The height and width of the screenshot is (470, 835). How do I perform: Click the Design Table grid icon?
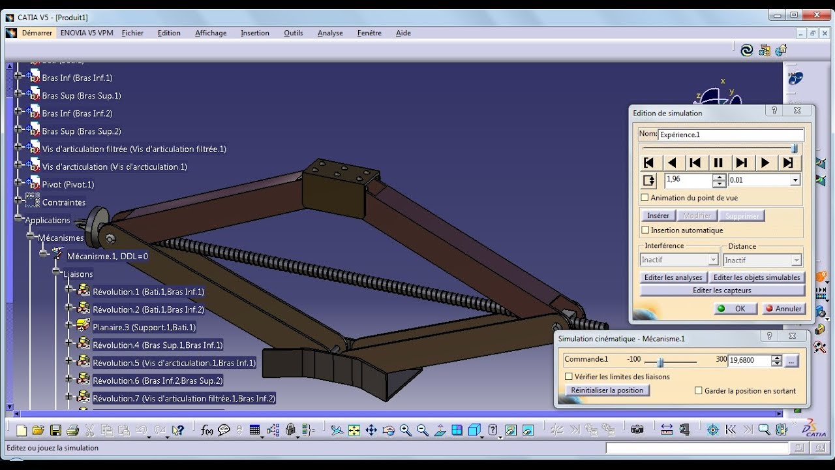[254, 430]
